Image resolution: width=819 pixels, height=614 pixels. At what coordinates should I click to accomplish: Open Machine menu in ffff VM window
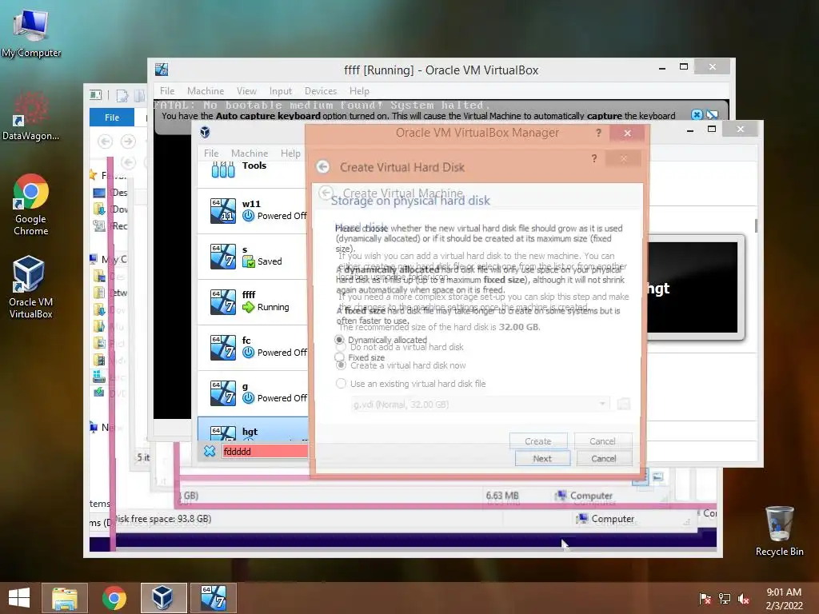206,91
